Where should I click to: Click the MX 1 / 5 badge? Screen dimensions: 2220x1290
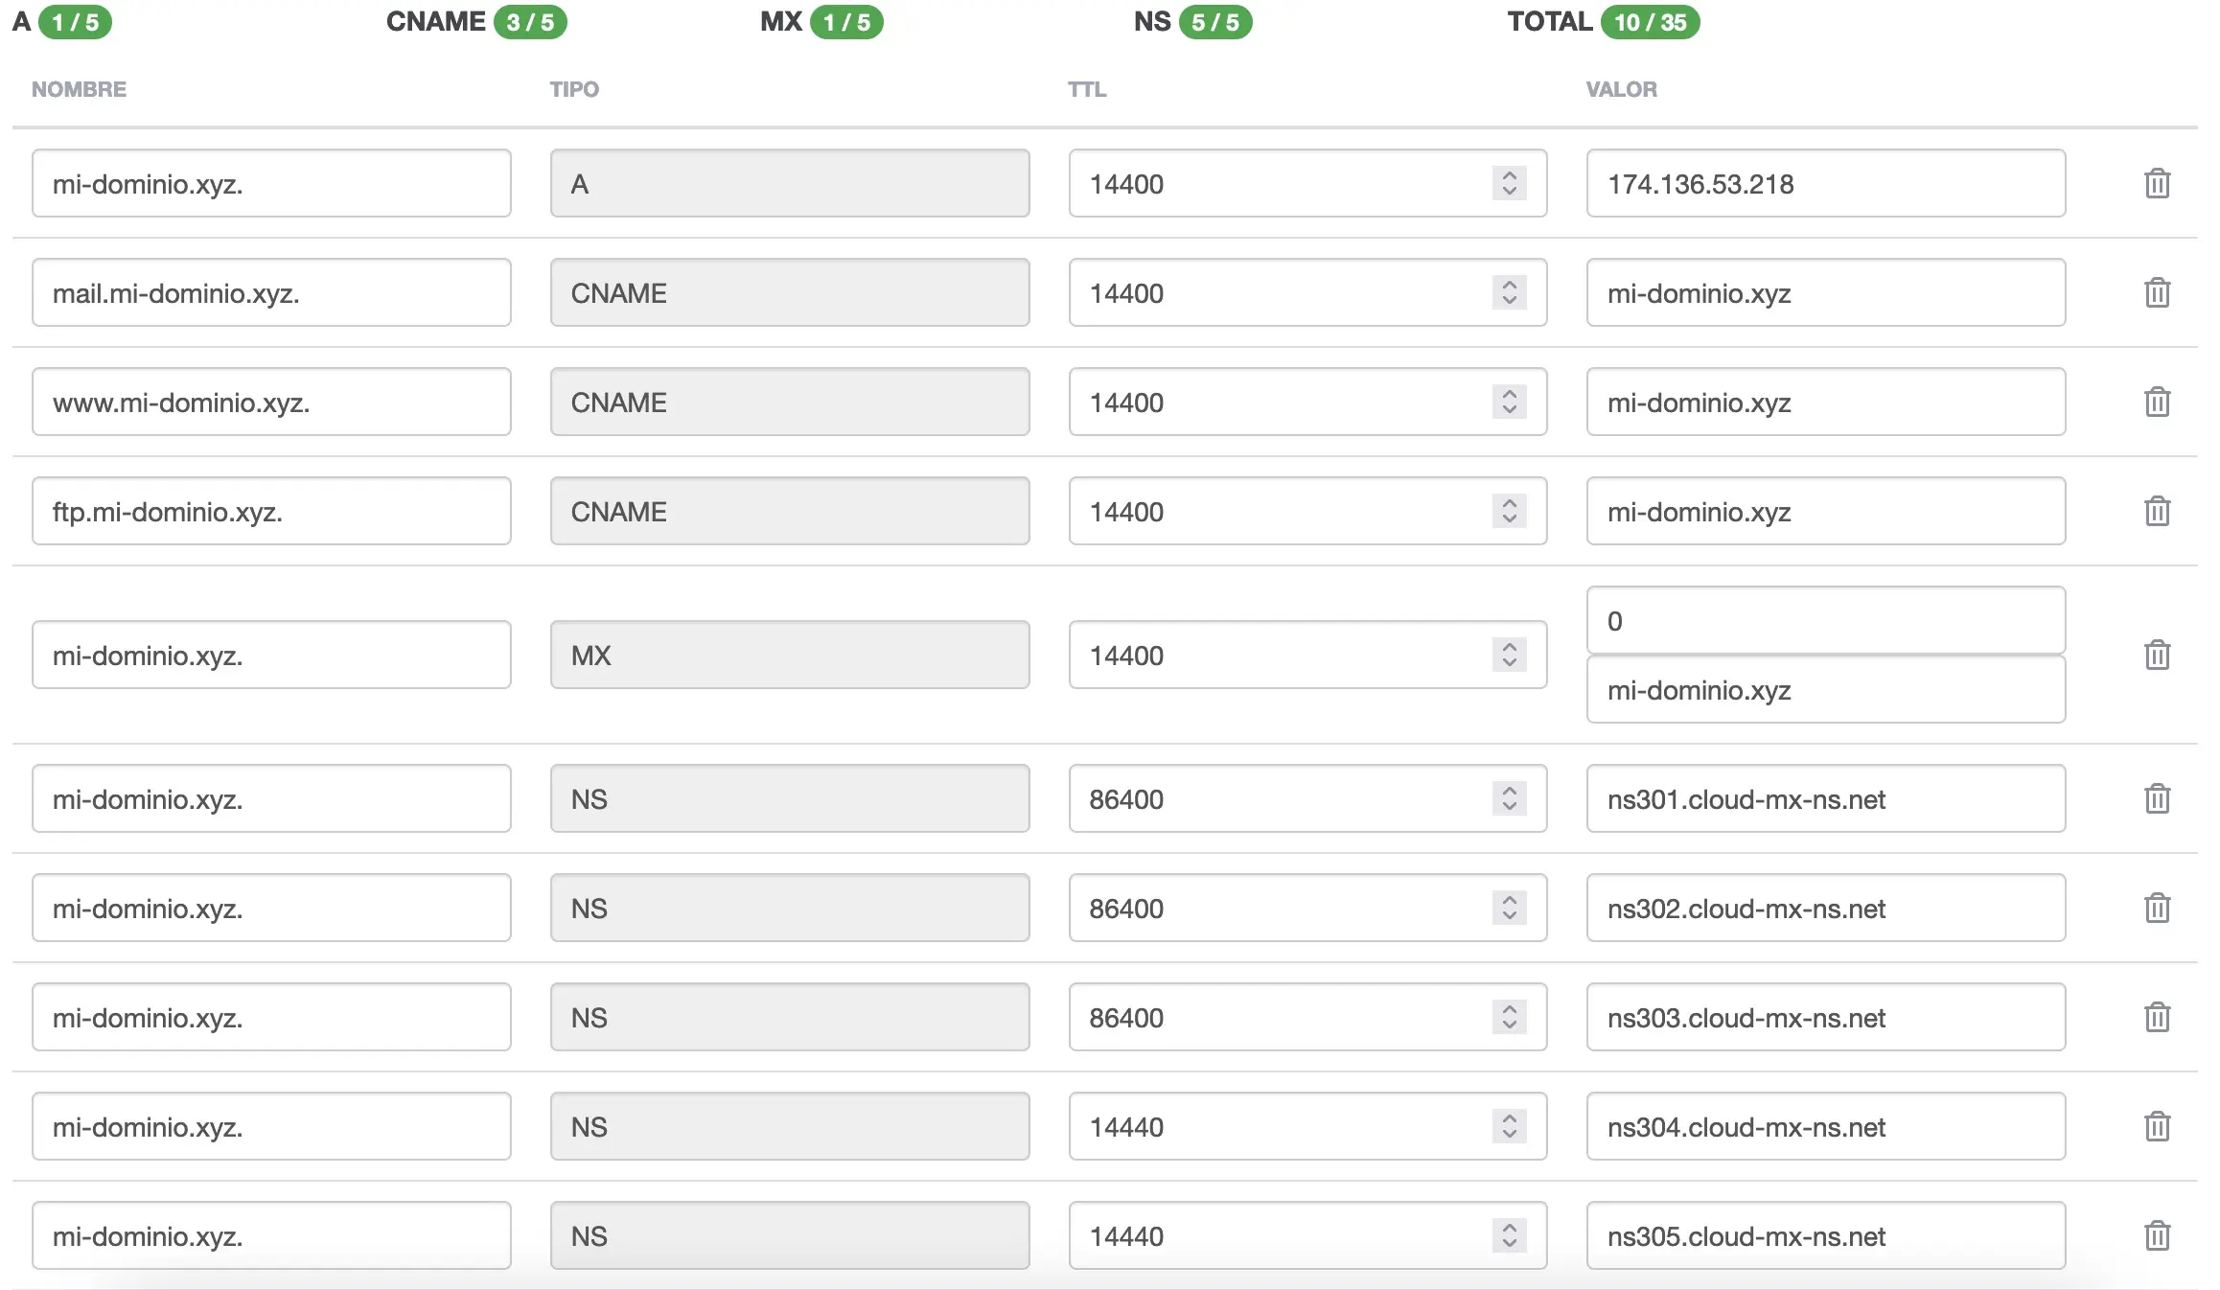(x=846, y=22)
